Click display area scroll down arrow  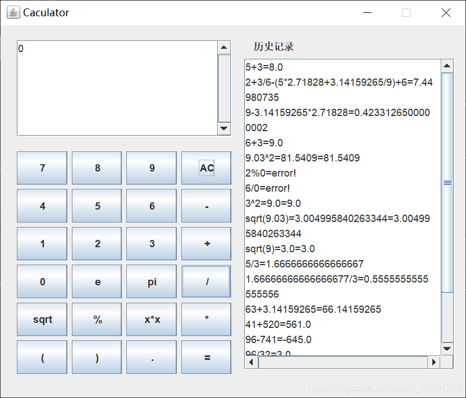pos(224,129)
